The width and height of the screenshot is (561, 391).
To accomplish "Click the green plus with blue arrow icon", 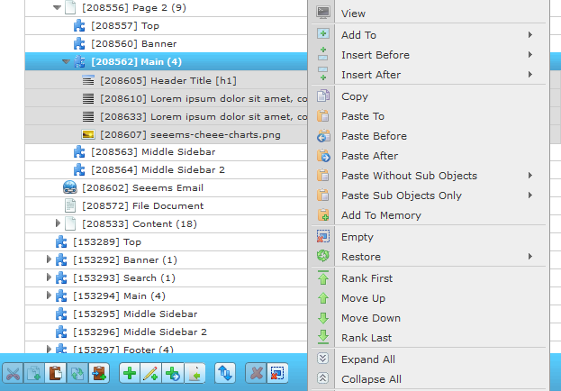I will (x=173, y=374).
